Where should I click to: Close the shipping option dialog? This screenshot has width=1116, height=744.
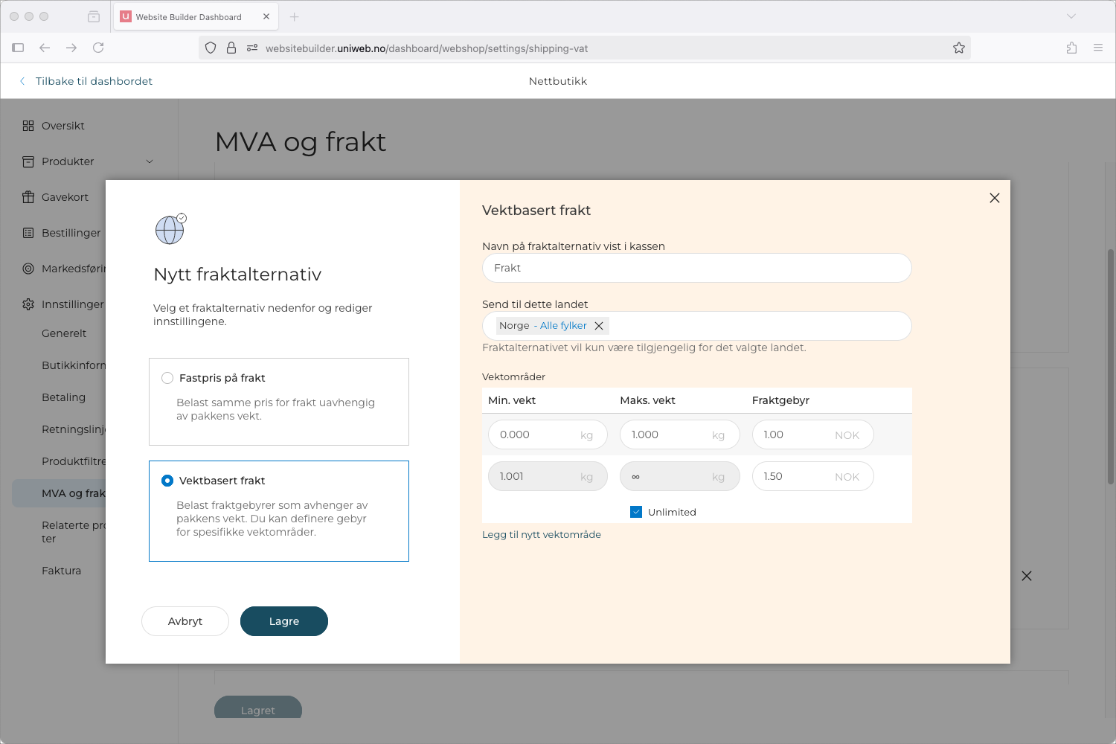[x=995, y=198]
